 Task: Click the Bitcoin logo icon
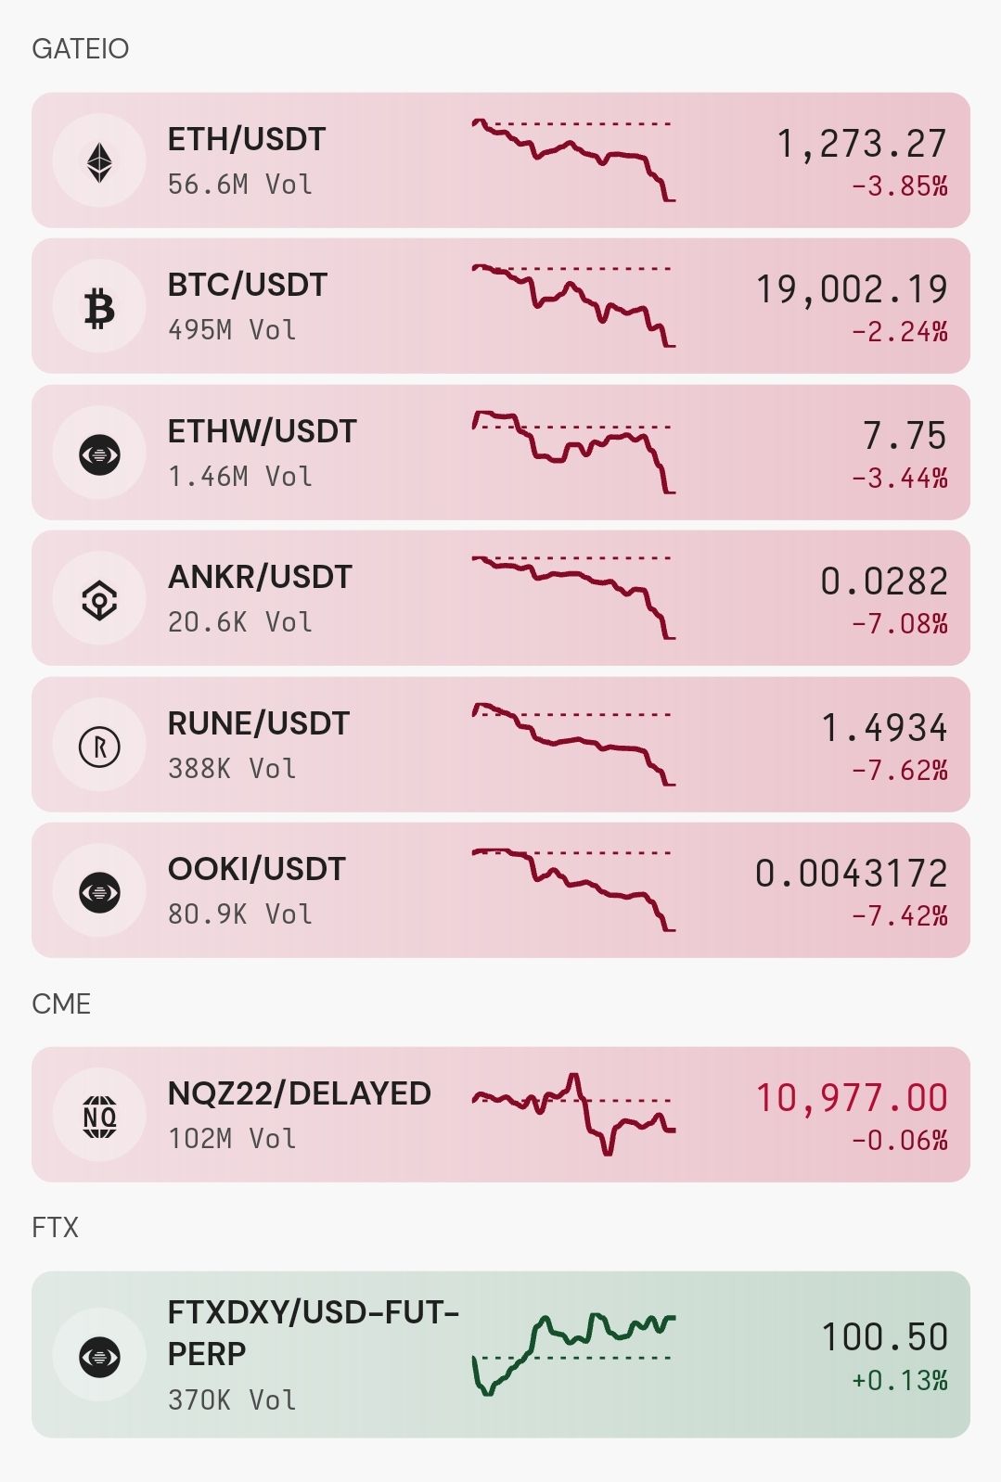pos(99,307)
